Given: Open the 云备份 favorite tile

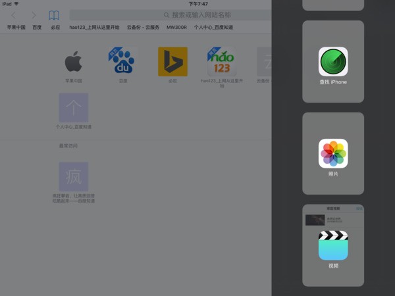Looking at the screenshot, I should point(264,62).
